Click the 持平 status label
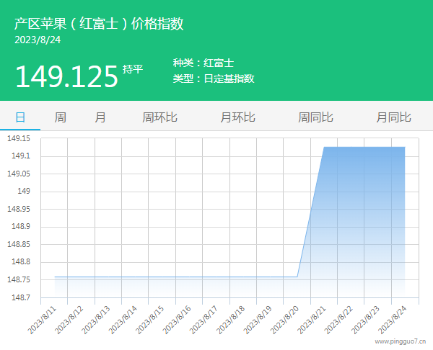 tap(133, 69)
